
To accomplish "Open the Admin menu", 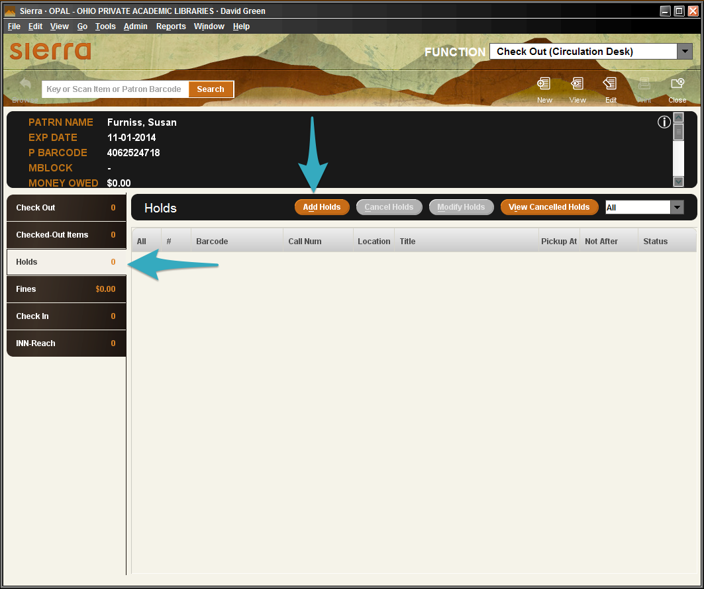I will pos(136,26).
